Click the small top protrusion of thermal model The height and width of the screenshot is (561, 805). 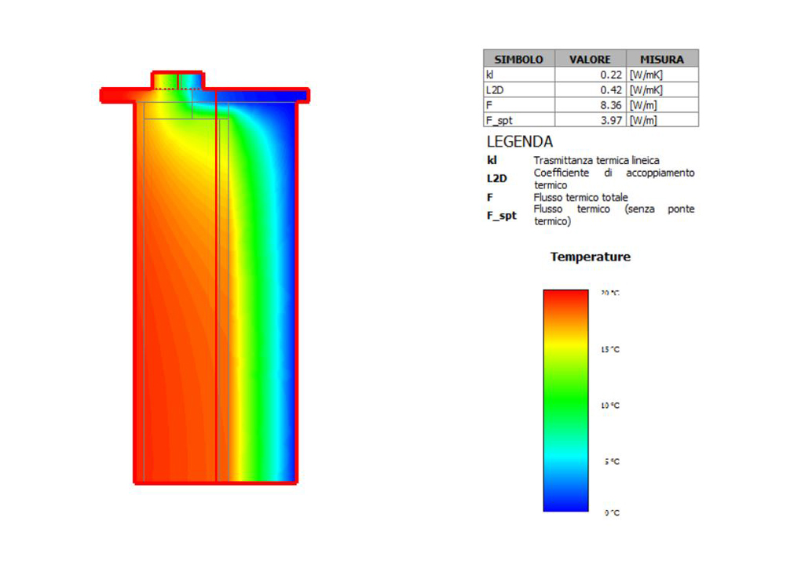(x=177, y=80)
